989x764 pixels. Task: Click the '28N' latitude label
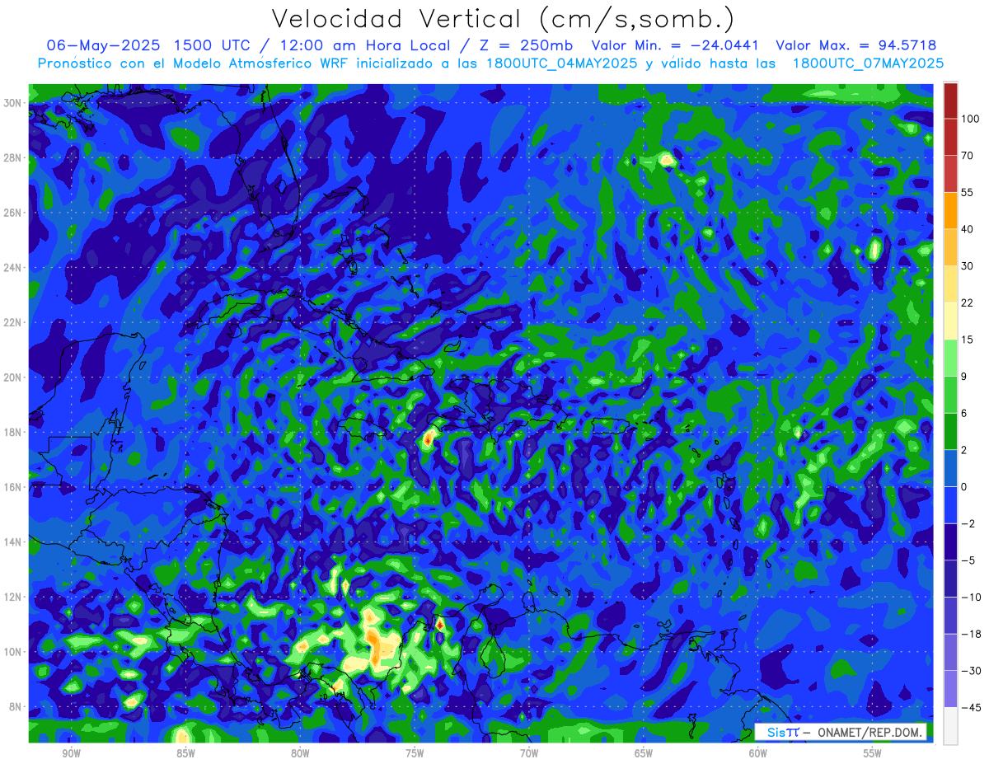click(x=14, y=157)
